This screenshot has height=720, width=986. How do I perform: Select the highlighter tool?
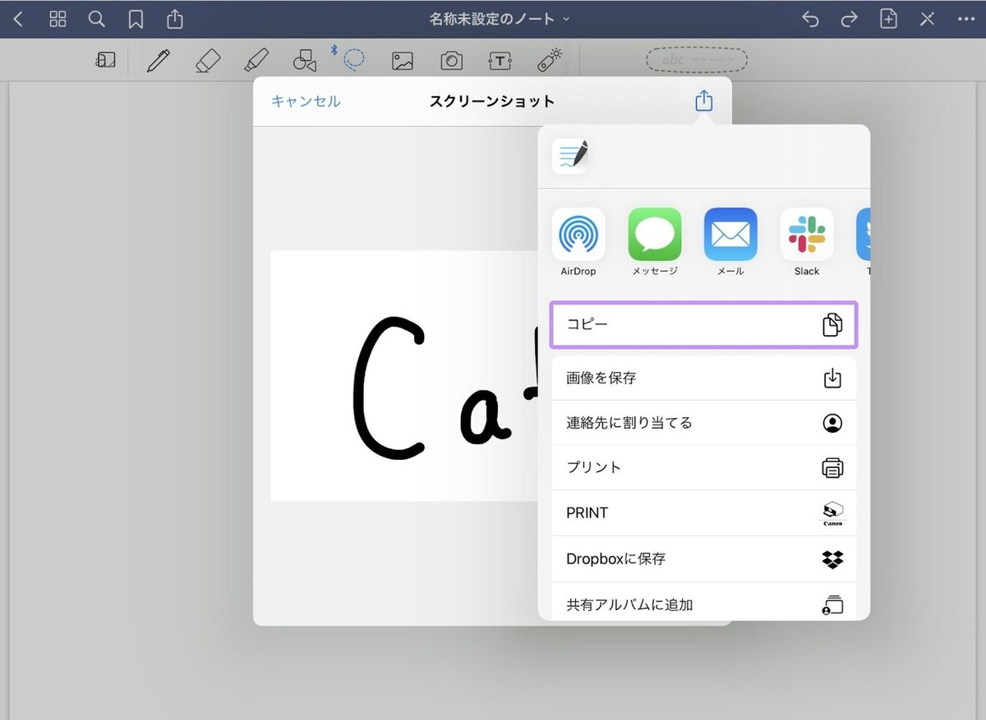(x=256, y=59)
